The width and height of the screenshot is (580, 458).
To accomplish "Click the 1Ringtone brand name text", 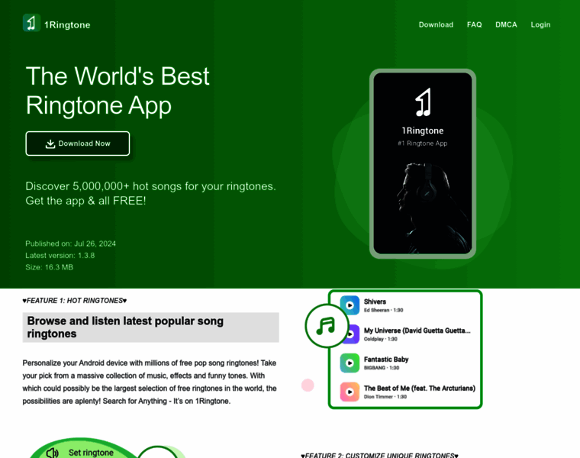I will [67, 24].
